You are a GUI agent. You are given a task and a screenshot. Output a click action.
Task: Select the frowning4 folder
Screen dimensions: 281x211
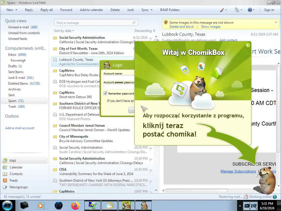click(18, 60)
